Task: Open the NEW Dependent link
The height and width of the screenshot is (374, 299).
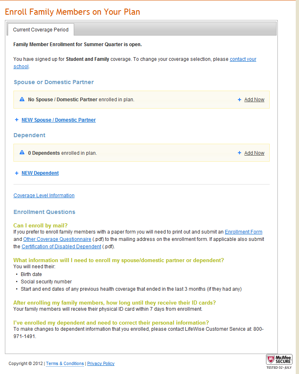Action: coord(40,173)
